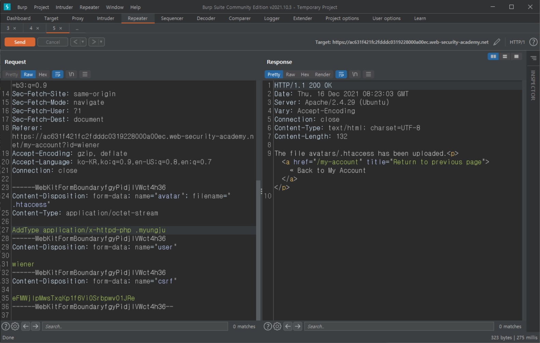
Task: Go forward in request history
Action: pyautogui.click(x=94, y=42)
